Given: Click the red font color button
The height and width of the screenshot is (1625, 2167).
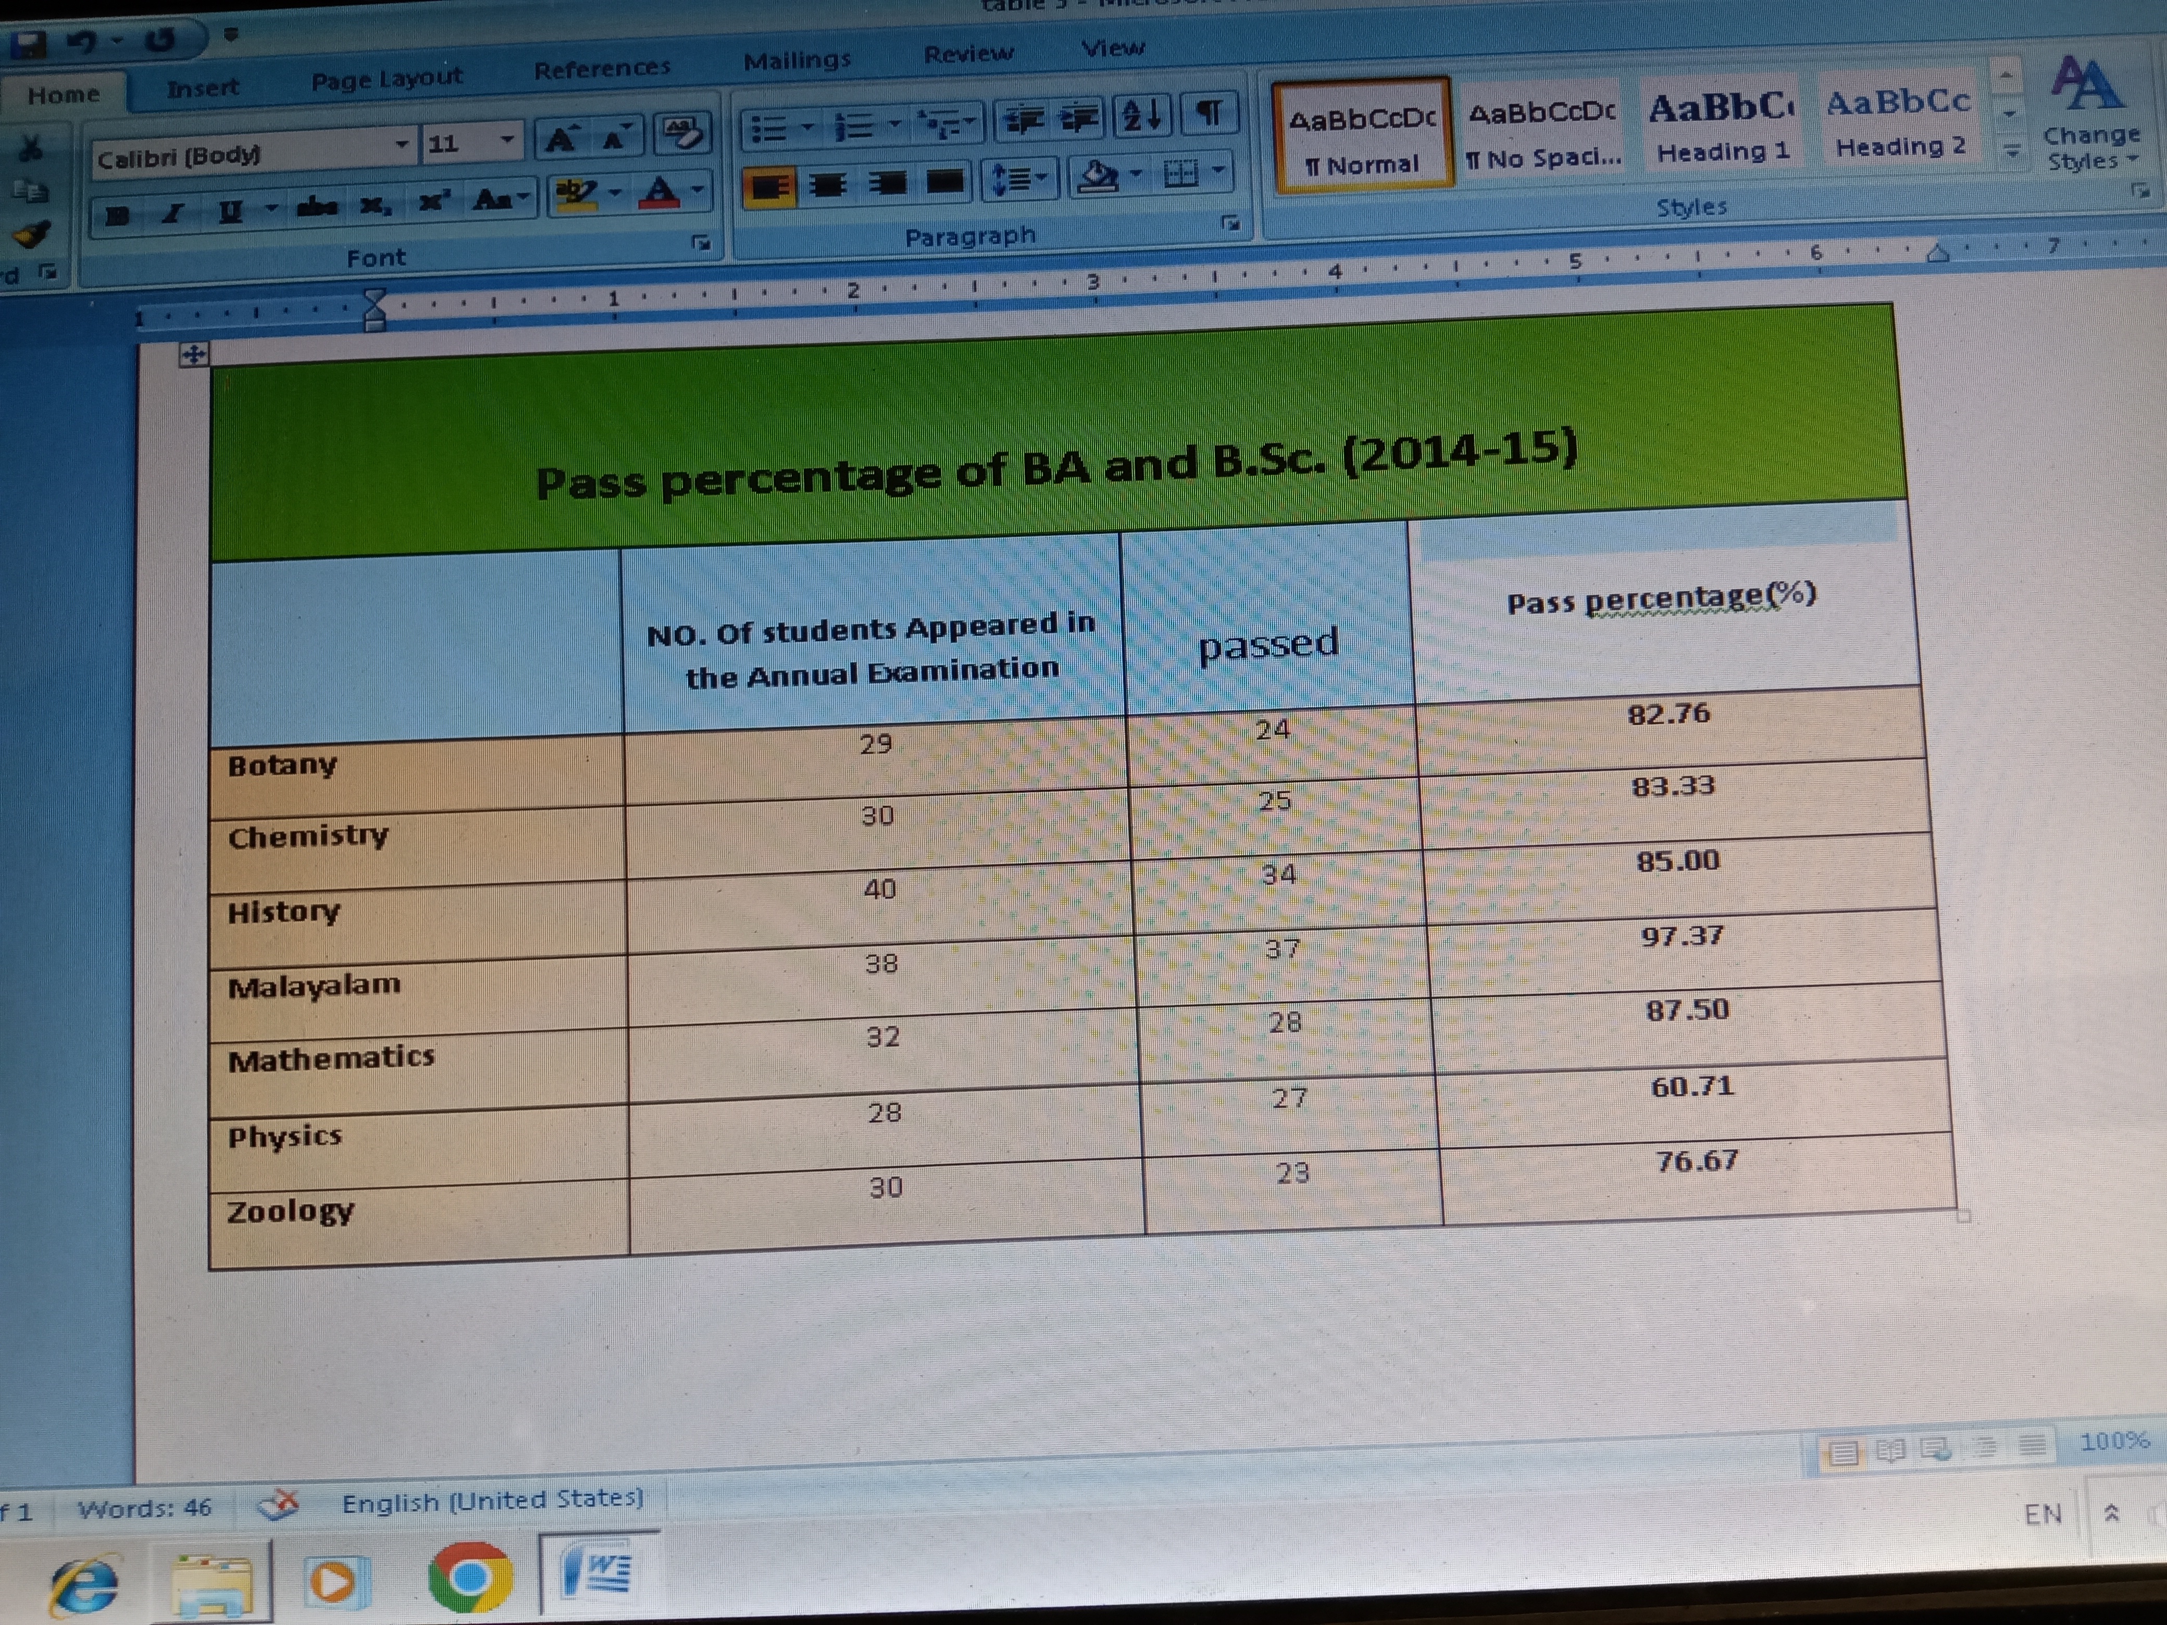Looking at the screenshot, I should [x=659, y=192].
